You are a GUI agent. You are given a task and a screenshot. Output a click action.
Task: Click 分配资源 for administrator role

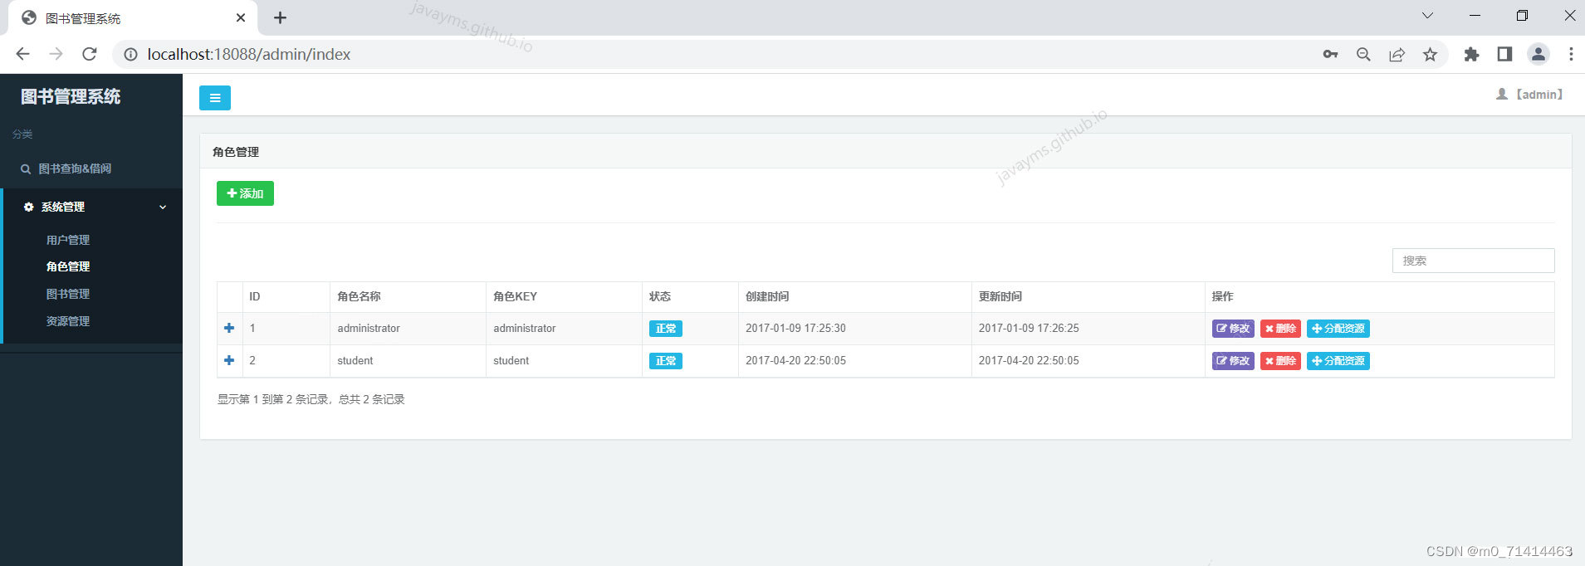pyautogui.click(x=1338, y=329)
